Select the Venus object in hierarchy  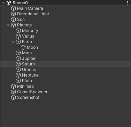[28, 36]
